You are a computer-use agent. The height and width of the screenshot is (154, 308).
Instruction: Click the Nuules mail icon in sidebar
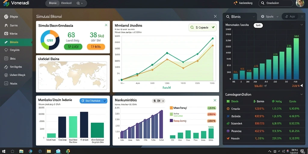pos(6,84)
